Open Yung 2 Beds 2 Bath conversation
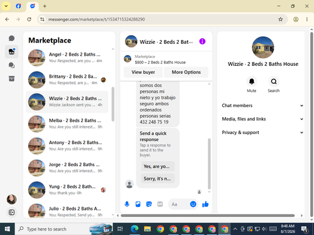Image resolution: width=314 pixels, height=235 pixels. pos(67,190)
